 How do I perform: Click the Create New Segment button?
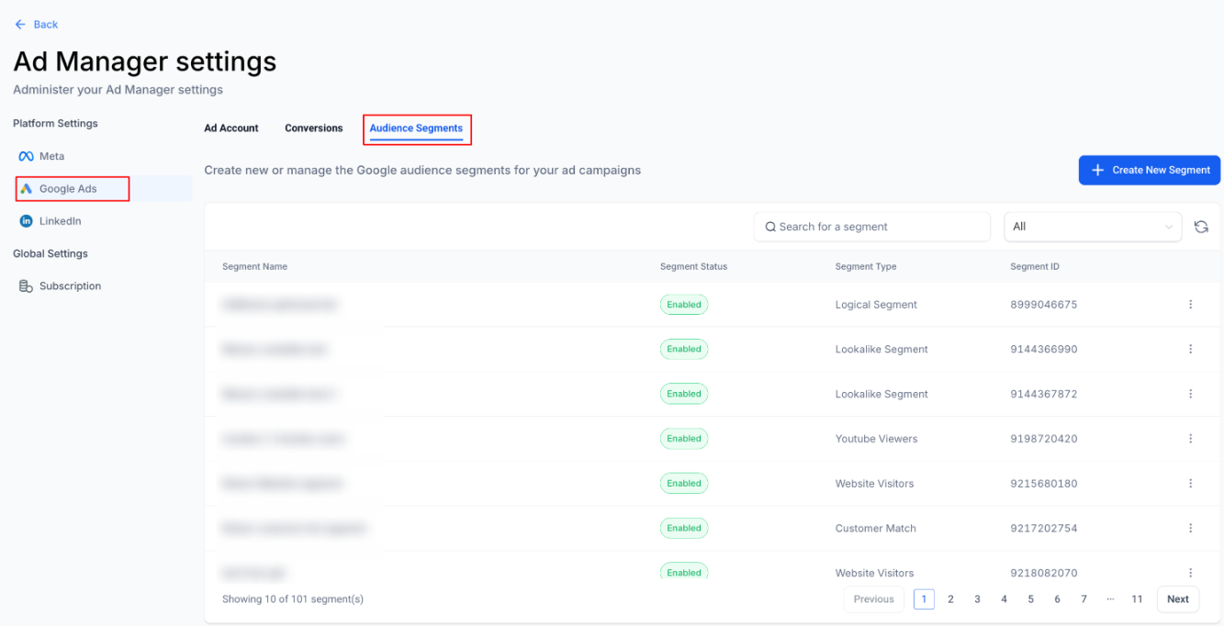(x=1149, y=170)
